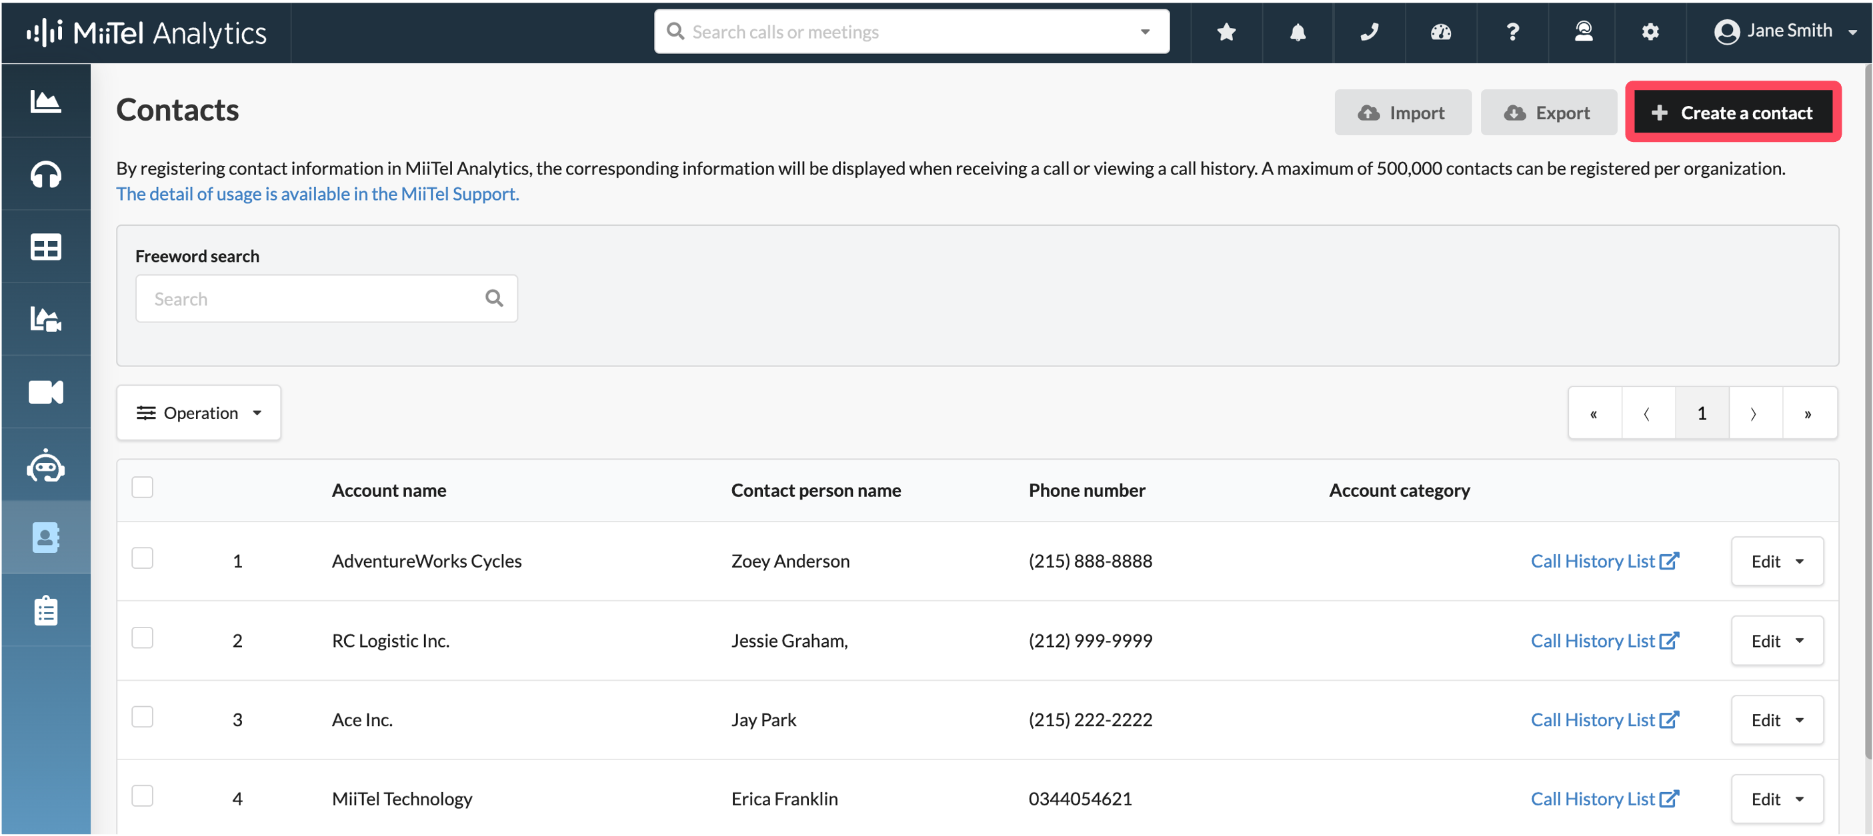
Task: Open external link icon for RC Logistic Inc. call history
Action: pos(1670,640)
